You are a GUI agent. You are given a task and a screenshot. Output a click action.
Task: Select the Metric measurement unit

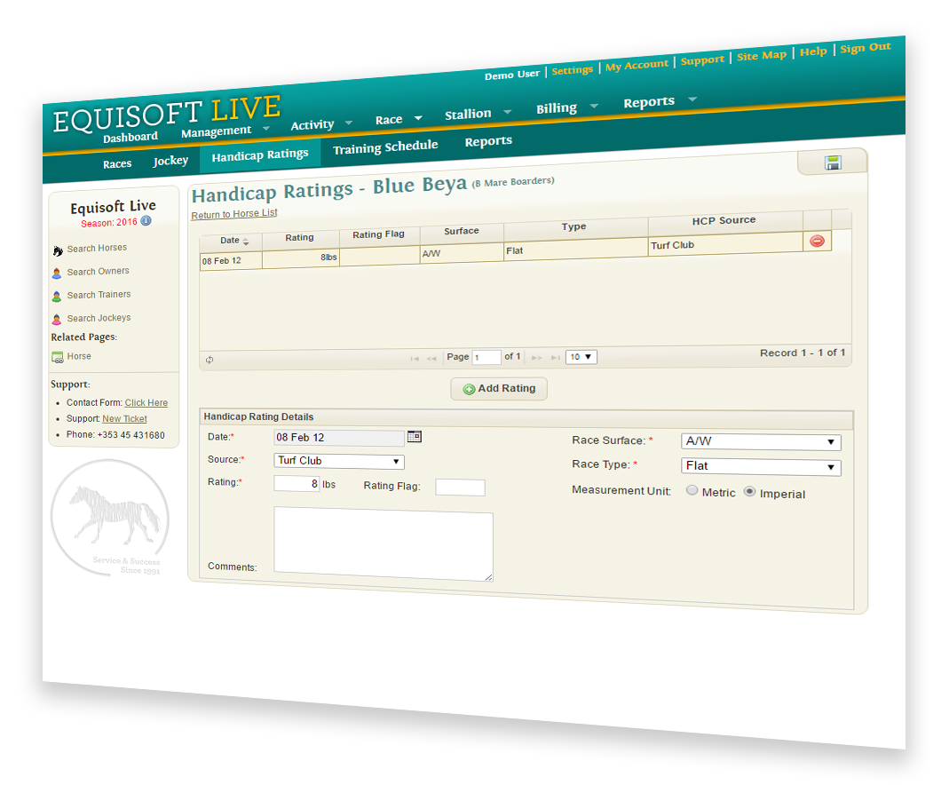point(692,491)
